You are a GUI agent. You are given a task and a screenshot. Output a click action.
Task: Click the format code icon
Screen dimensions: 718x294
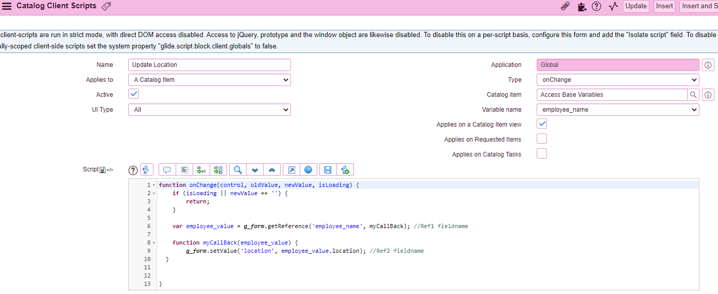pos(184,170)
